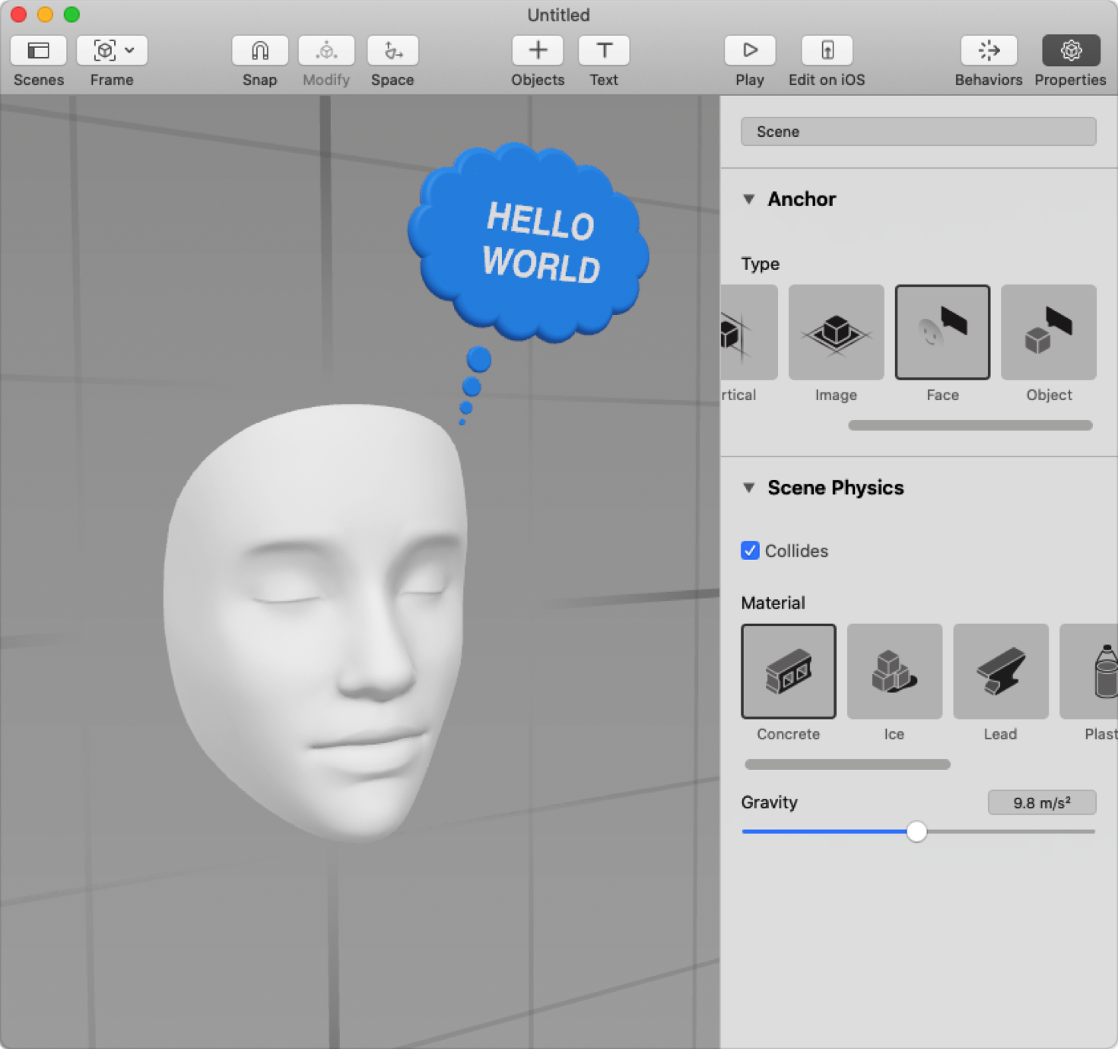Select the Lead material
This screenshot has width=1118, height=1049.
[1000, 672]
